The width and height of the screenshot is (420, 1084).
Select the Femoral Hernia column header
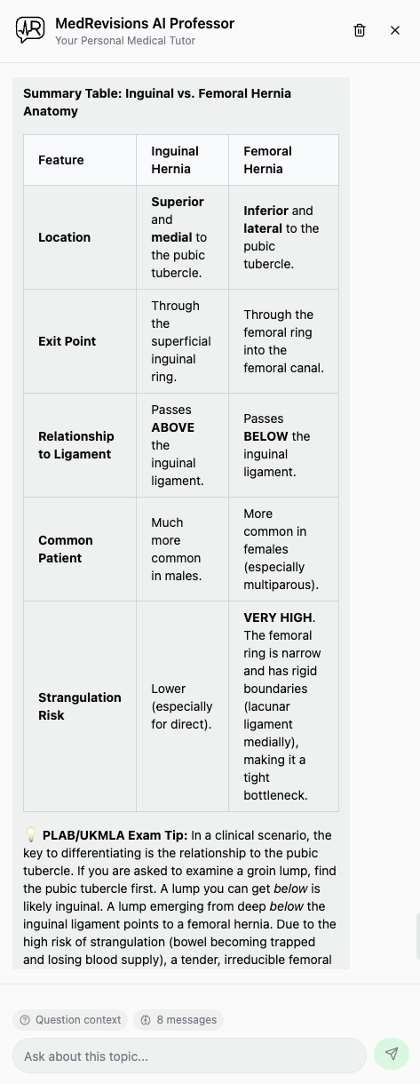pos(283,160)
